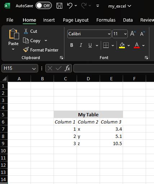Switch to the Insert tab
The height and width of the screenshot is (184, 154).
point(49,20)
